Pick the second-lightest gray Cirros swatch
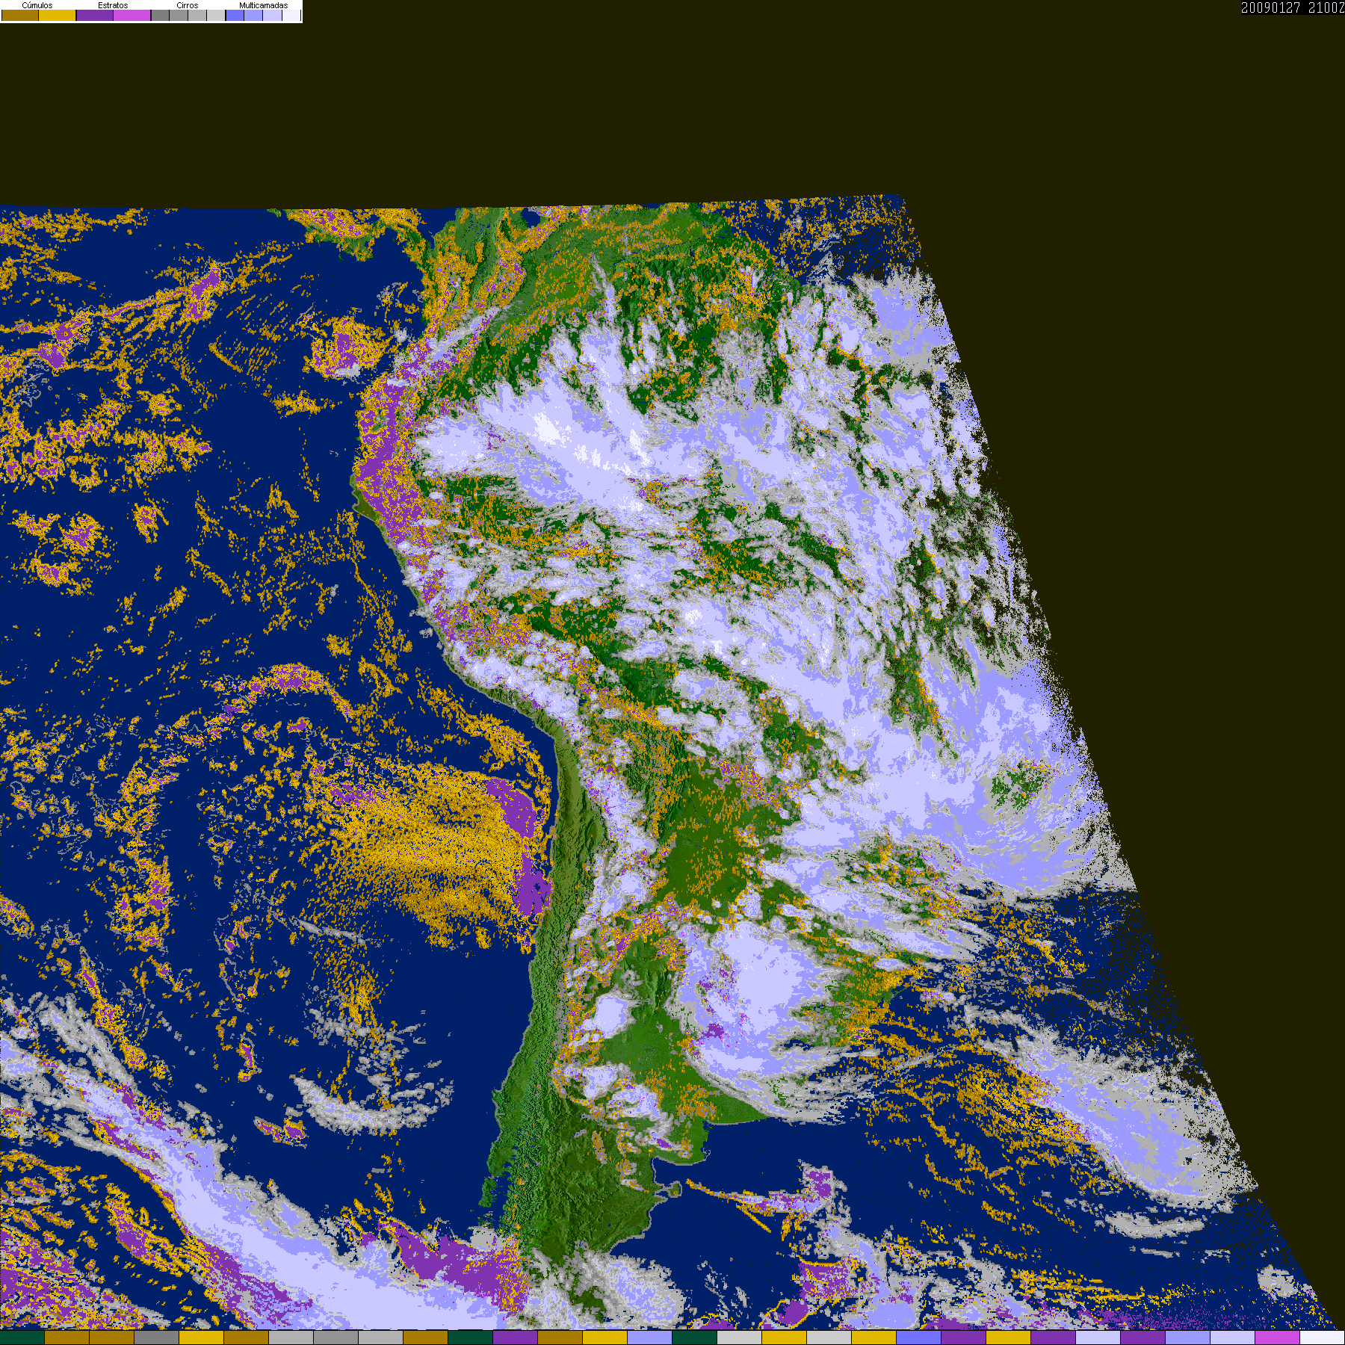Image resolution: width=1345 pixels, height=1345 pixels. 197,15
